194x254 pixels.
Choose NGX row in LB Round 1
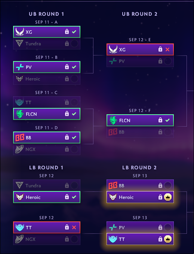coord(47,239)
